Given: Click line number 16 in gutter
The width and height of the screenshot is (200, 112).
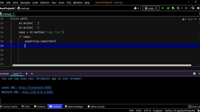Looking at the screenshot, I should [x=2, y=32].
